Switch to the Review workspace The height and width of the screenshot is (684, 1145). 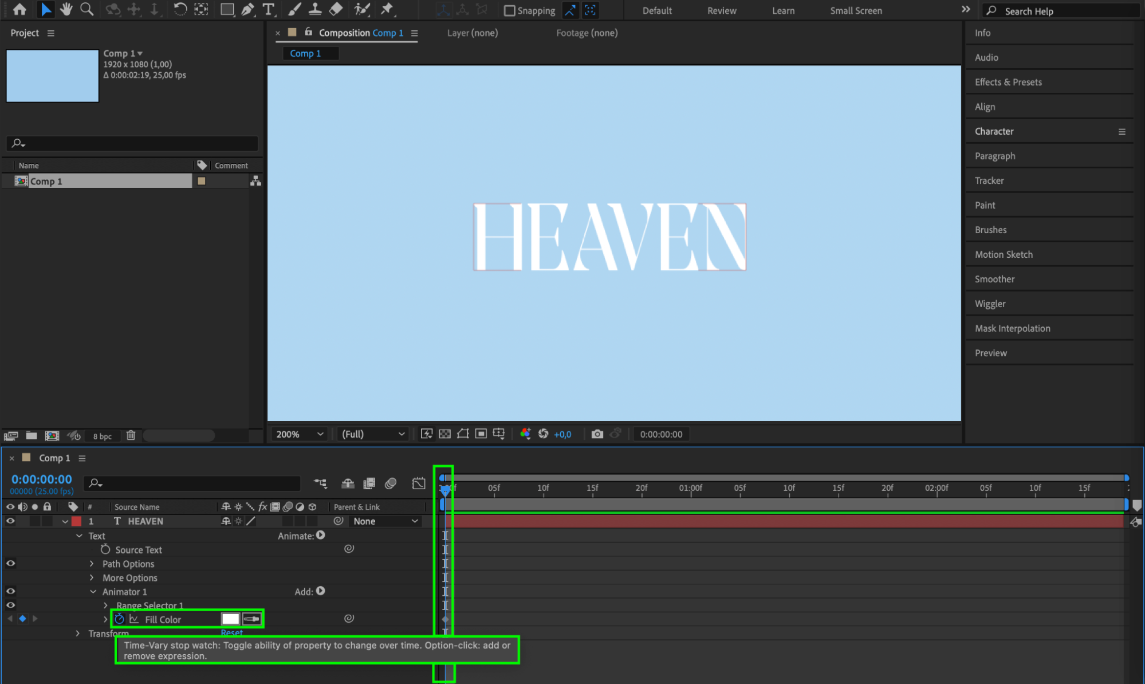[x=721, y=10]
